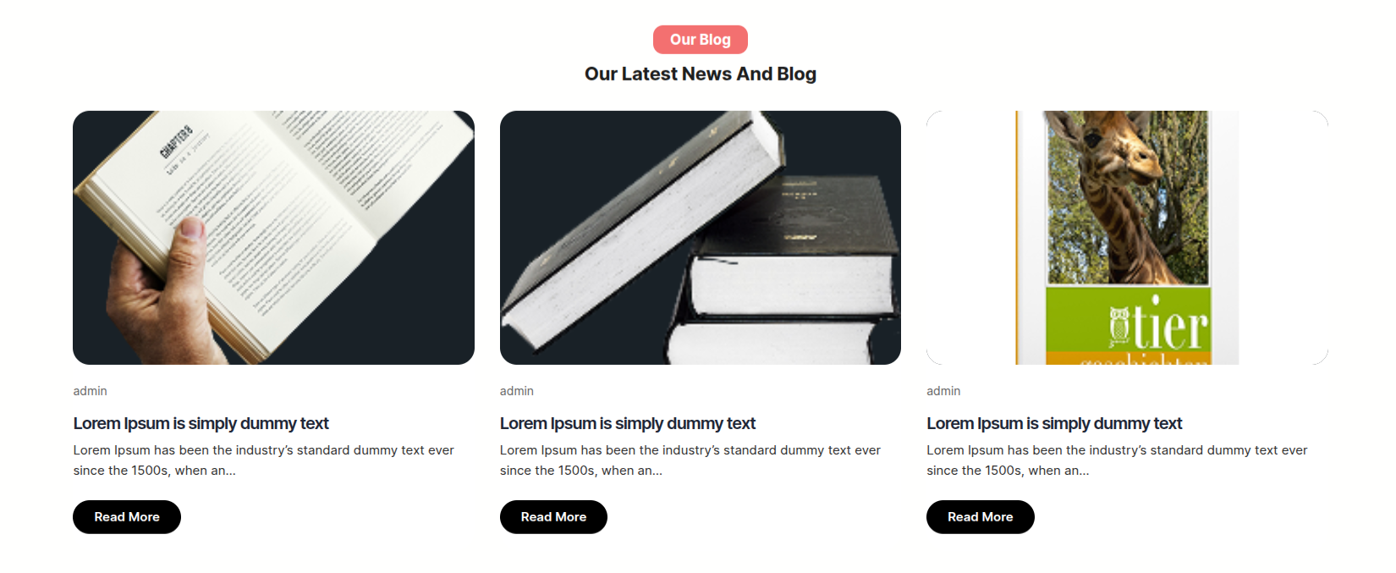Click the admin author of first post
Screen dimensions: 1396x573
click(x=90, y=391)
